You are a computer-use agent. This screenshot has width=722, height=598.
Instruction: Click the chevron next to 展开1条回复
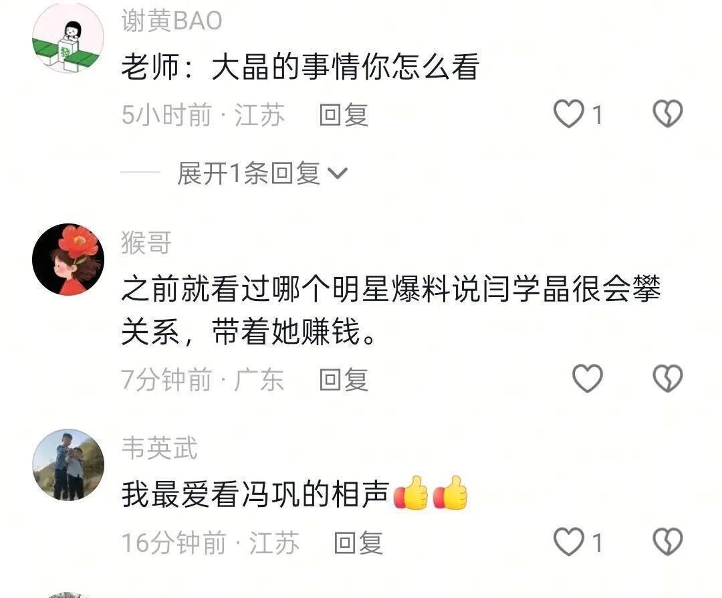(338, 174)
